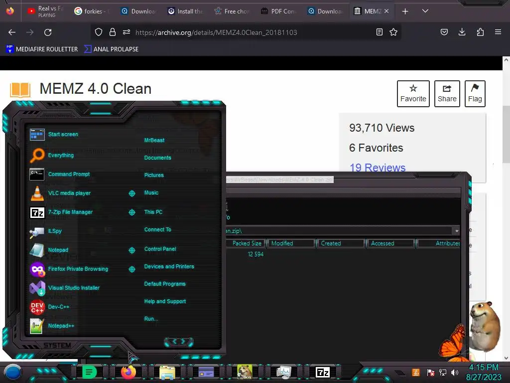Open Start screen from the start menu
The image size is (510, 383).
(54, 134)
